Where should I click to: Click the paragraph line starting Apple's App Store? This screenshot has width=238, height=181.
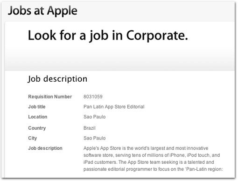click(146, 148)
